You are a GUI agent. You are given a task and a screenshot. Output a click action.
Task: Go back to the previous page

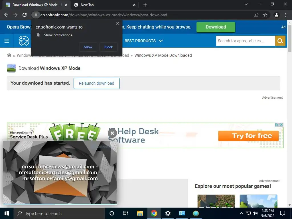tap(6, 15)
